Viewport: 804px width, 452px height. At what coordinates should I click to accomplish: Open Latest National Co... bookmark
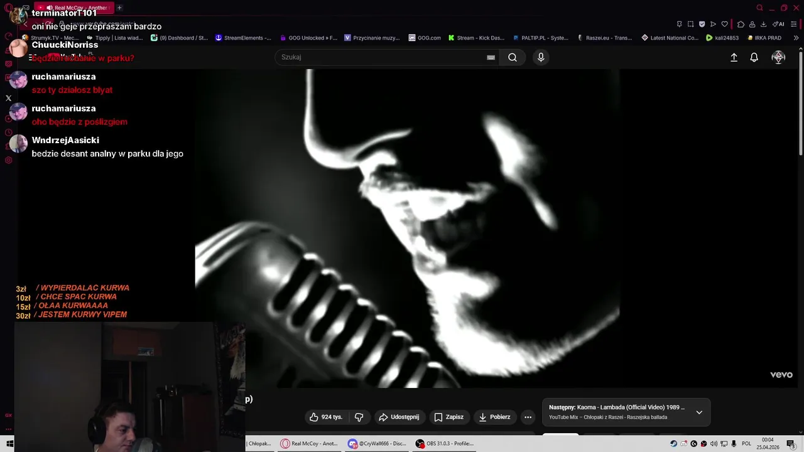point(670,38)
